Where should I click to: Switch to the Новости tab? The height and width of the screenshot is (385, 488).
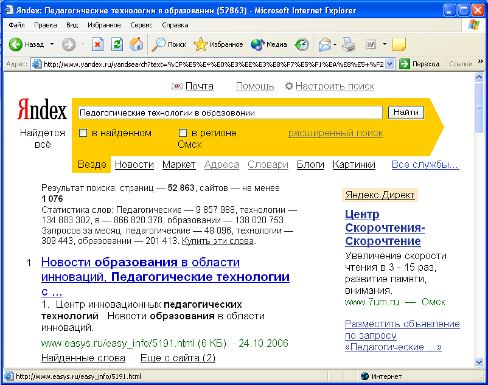(x=134, y=164)
